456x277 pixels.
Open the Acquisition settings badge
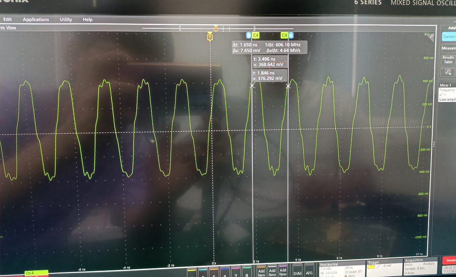(x=420, y=266)
